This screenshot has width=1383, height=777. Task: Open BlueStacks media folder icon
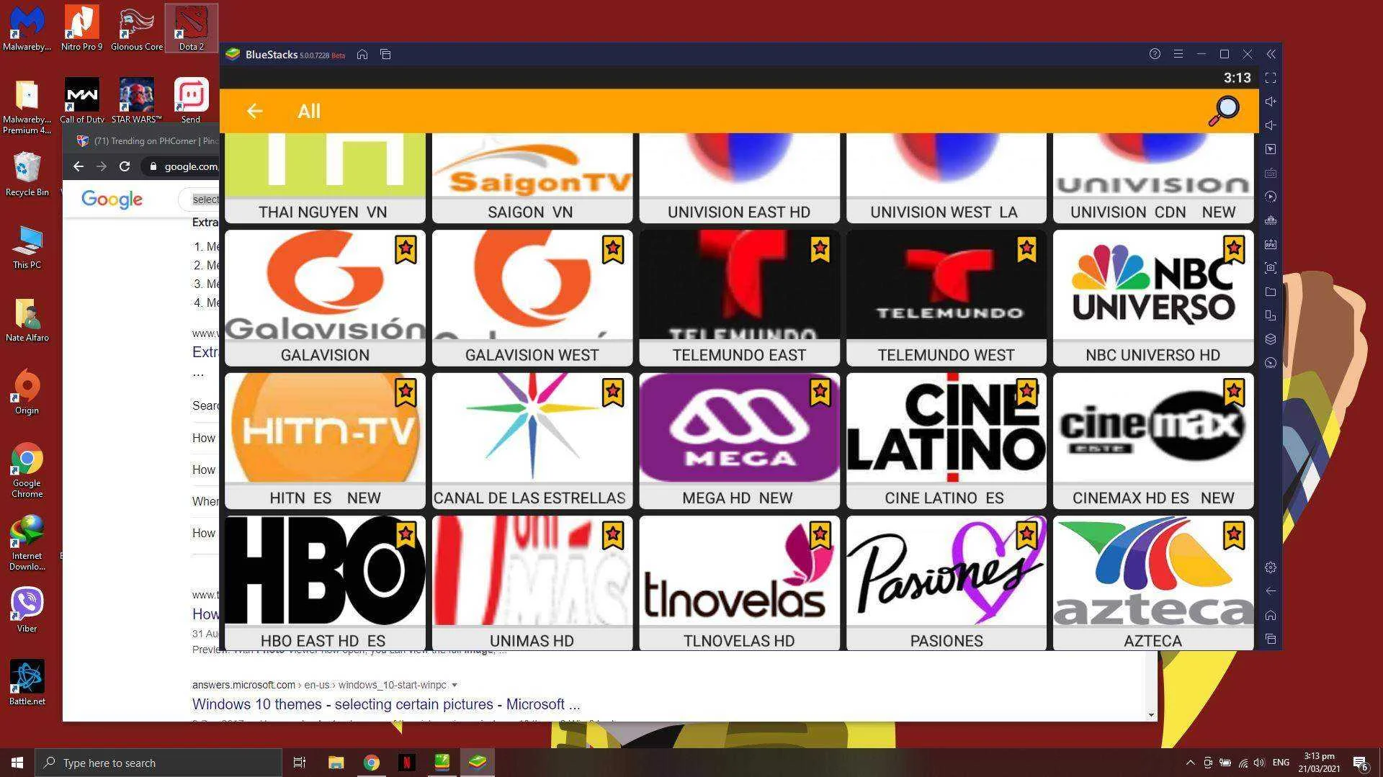(1271, 292)
